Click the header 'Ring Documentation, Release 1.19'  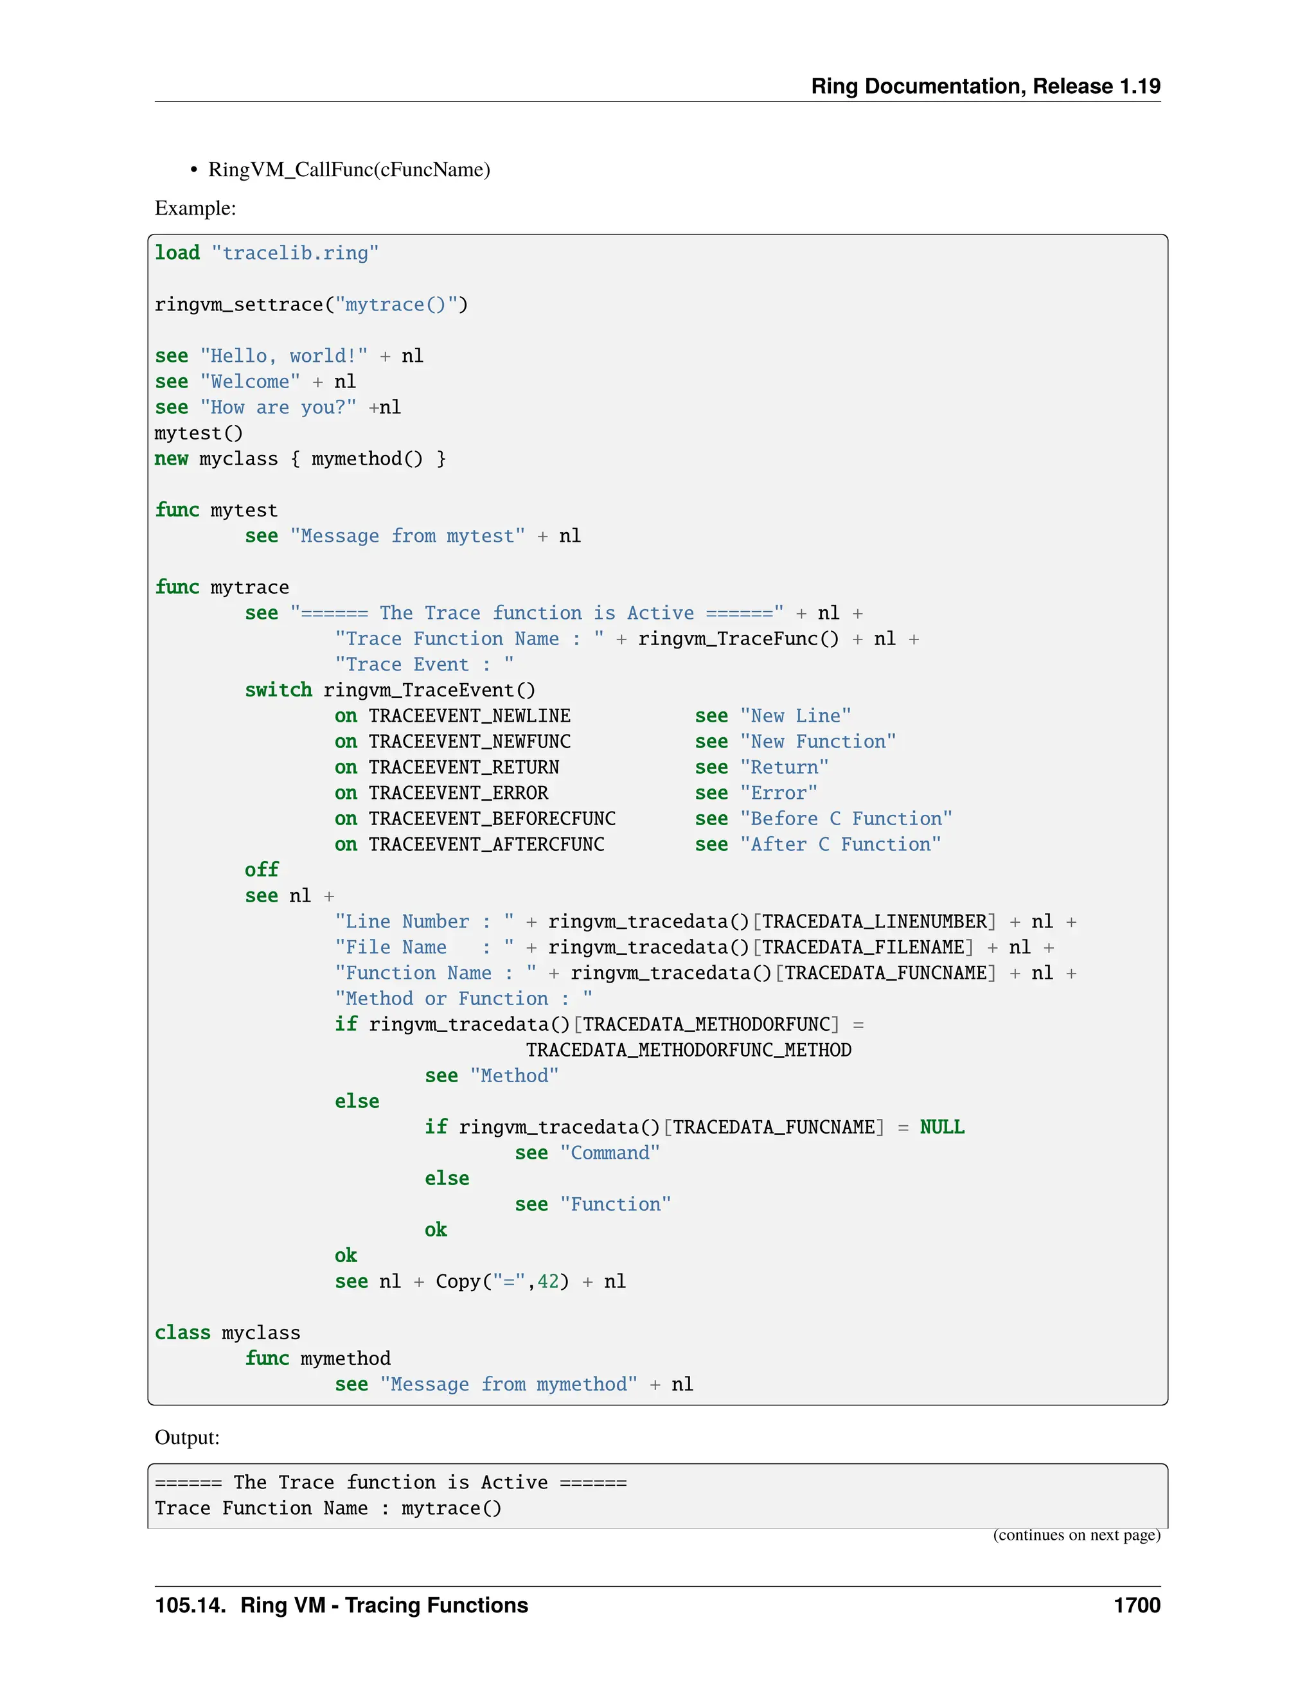[986, 85]
